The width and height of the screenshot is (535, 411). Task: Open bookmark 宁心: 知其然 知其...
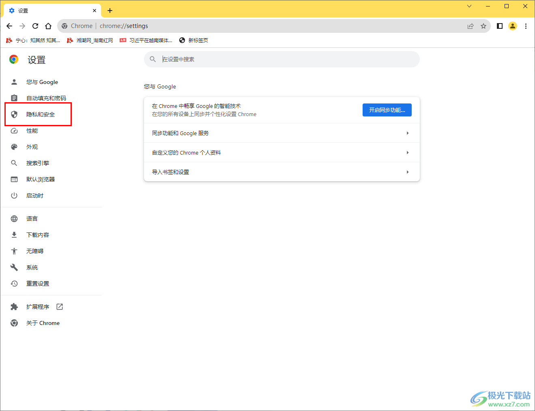tap(33, 40)
